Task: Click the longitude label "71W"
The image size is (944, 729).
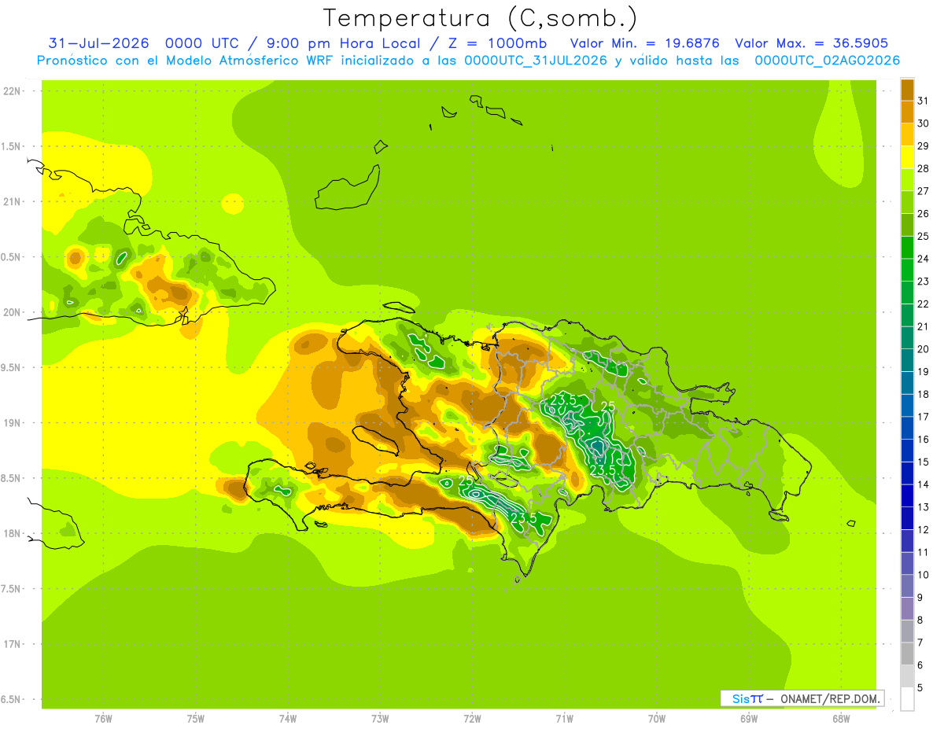Action: click(x=564, y=719)
